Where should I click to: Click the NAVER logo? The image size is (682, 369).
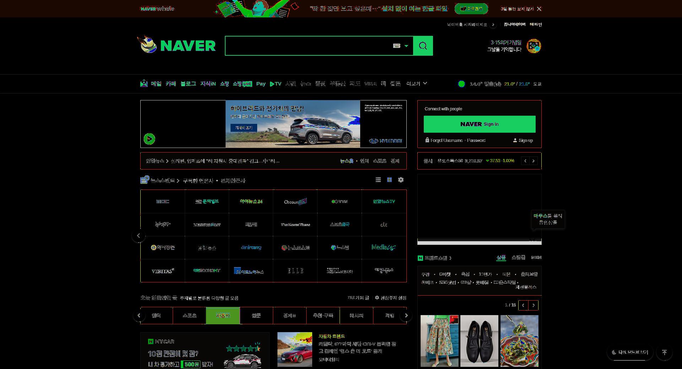click(x=188, y=46)
